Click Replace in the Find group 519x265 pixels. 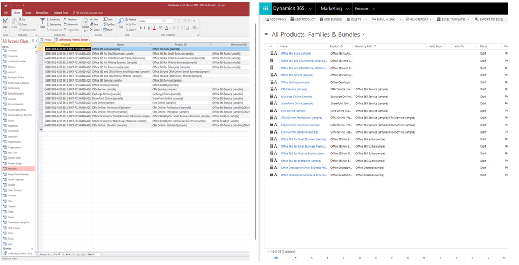click(130, 20)
